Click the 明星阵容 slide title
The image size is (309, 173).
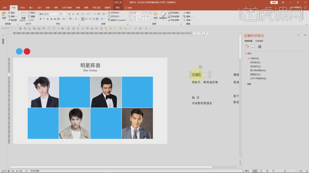point(91,65)
